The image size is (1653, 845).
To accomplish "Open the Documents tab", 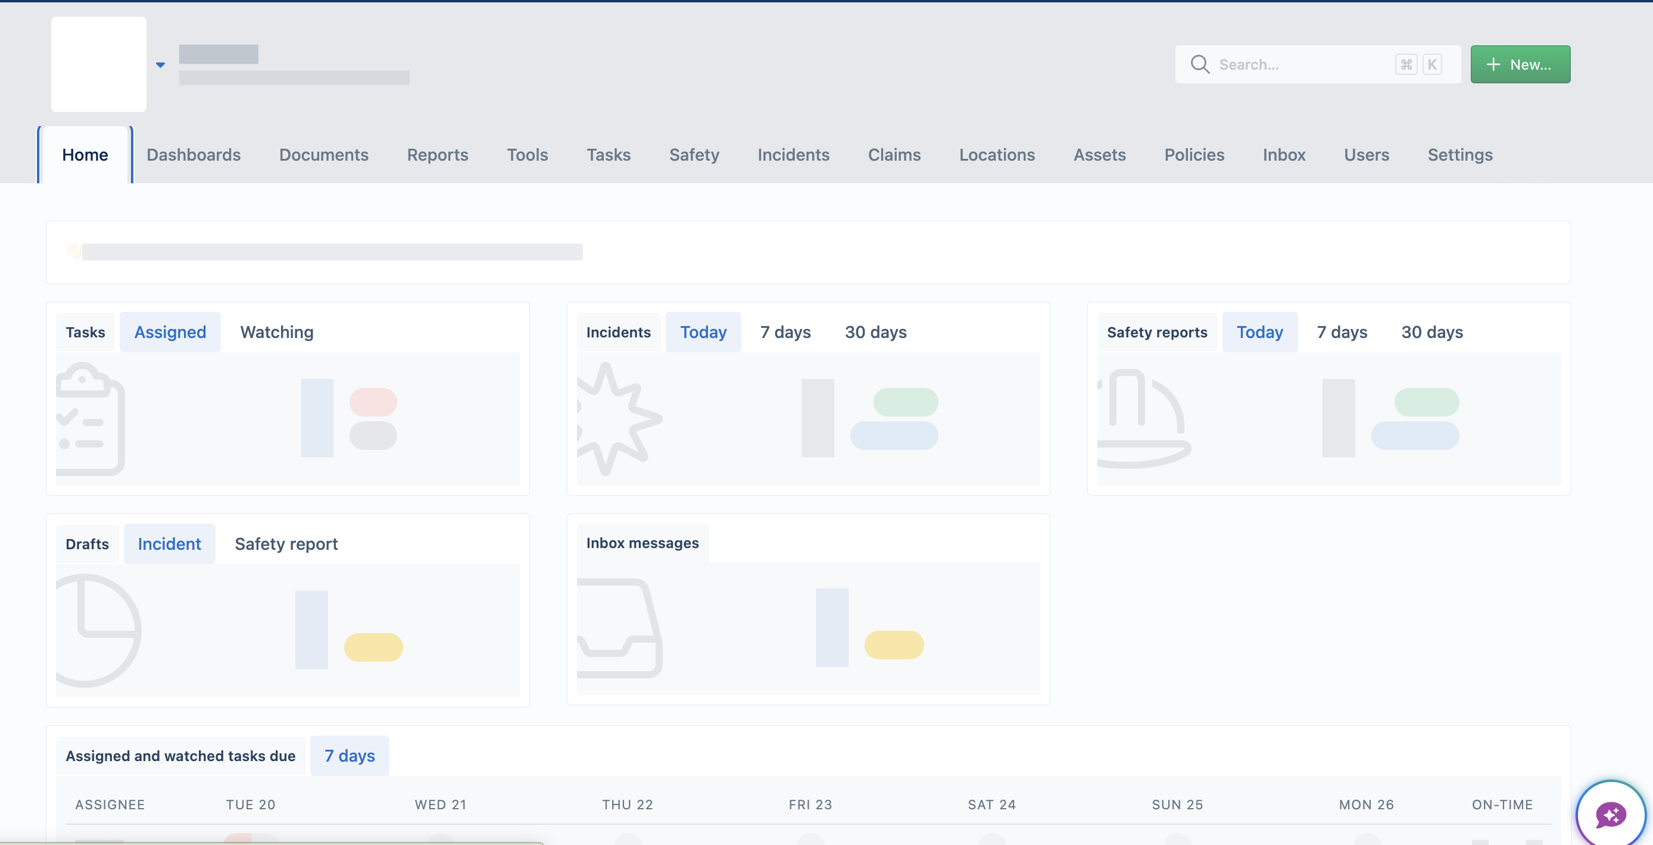I will click(x=324, y=155).
